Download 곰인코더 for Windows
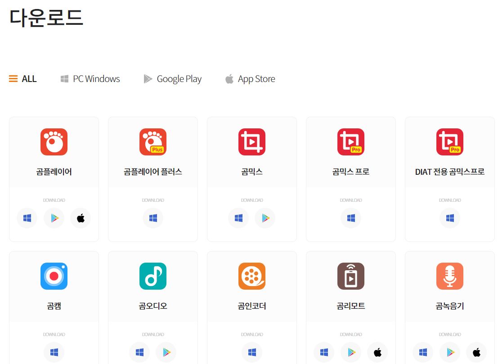 (252, 352)
